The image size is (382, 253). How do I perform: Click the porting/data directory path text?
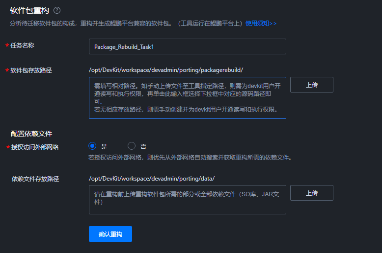pyautogui.click(x=152, y=179)
